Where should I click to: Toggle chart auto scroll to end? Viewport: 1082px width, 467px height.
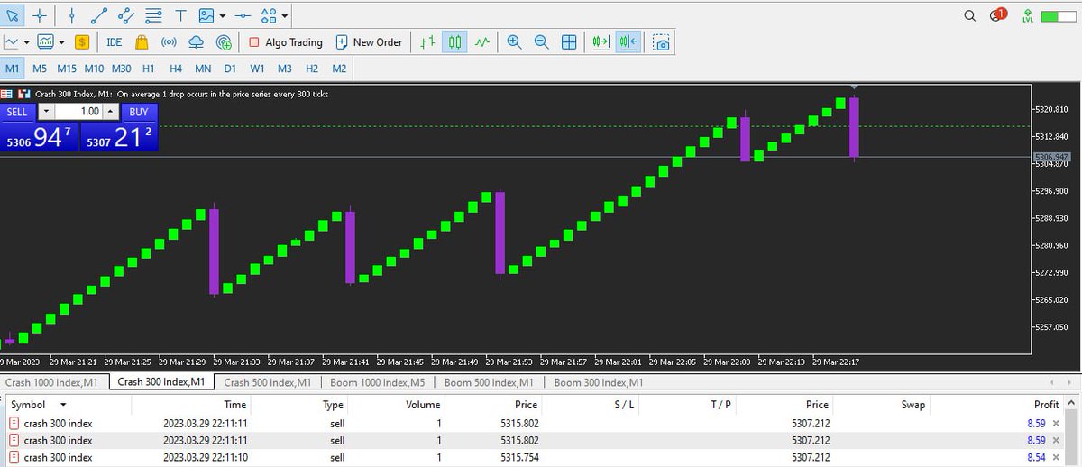pos(601,41)
